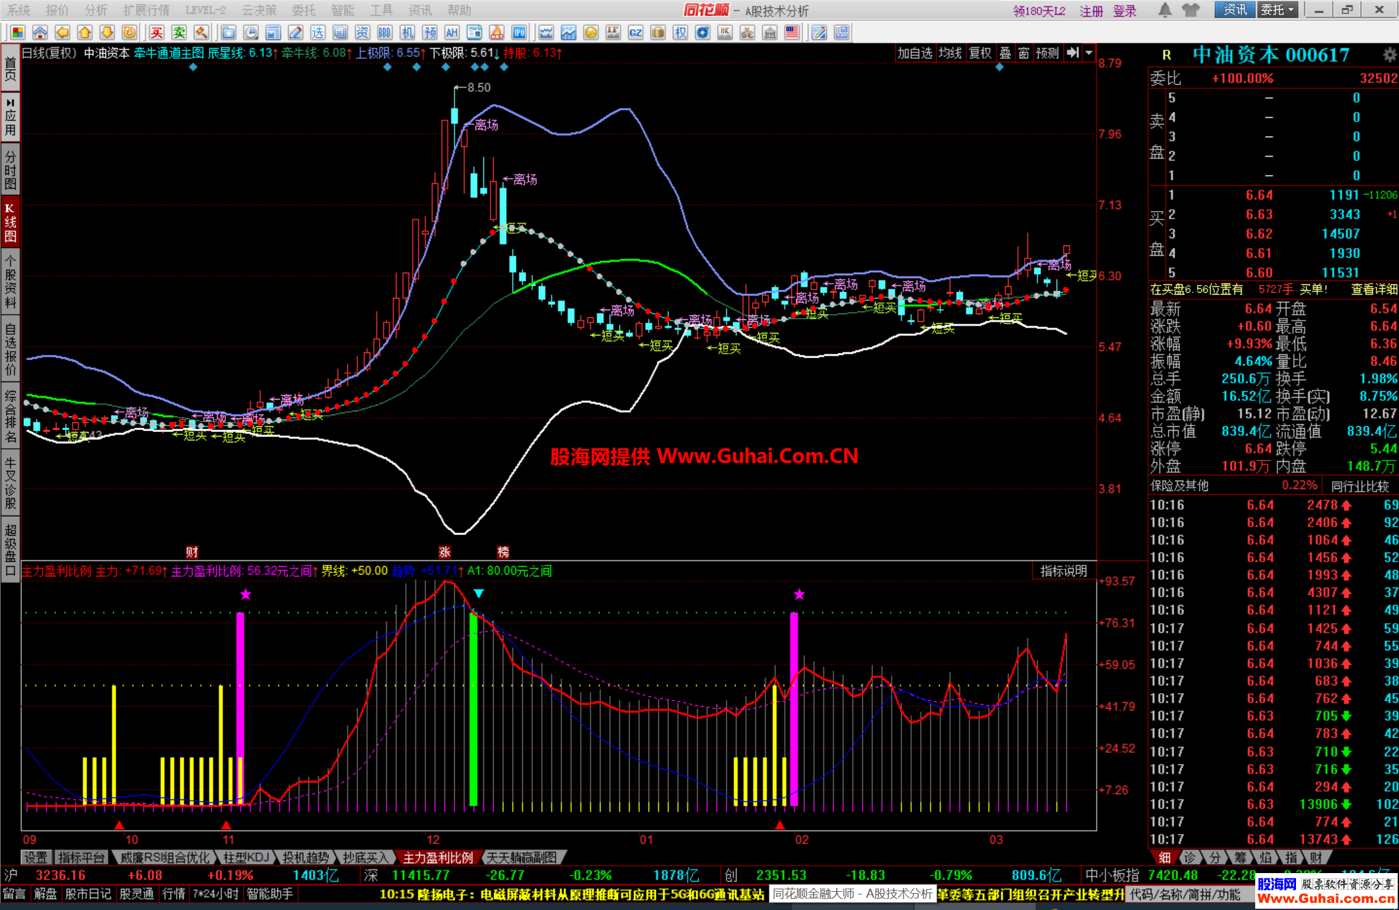The image size is (1399, 910).
Task: Open the 工具 menu
Action: coord(381,10)
